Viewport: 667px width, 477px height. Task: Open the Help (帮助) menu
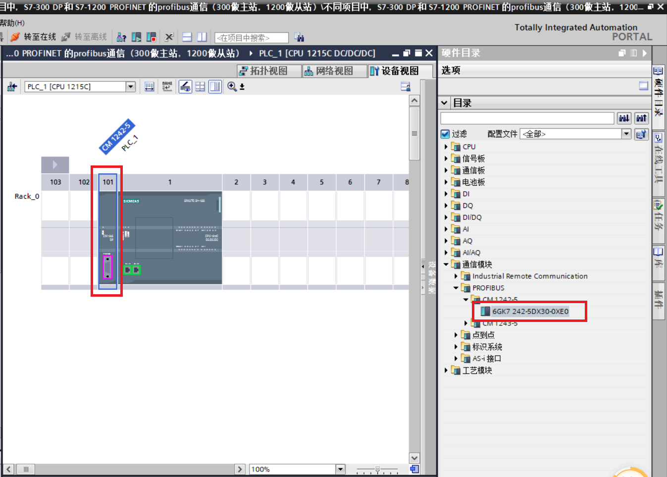tap(12, 23)
